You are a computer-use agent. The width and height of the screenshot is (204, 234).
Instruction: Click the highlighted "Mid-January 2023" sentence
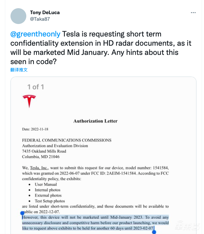pyautogui.click(x=95, y=217)
